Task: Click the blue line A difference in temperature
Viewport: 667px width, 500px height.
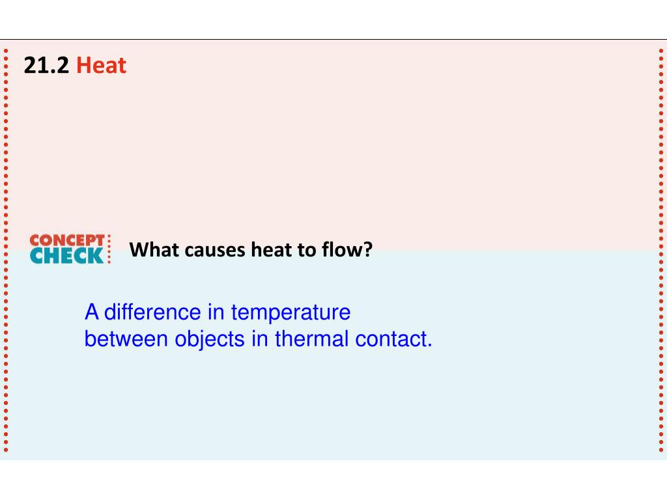Action: [218, 313]
